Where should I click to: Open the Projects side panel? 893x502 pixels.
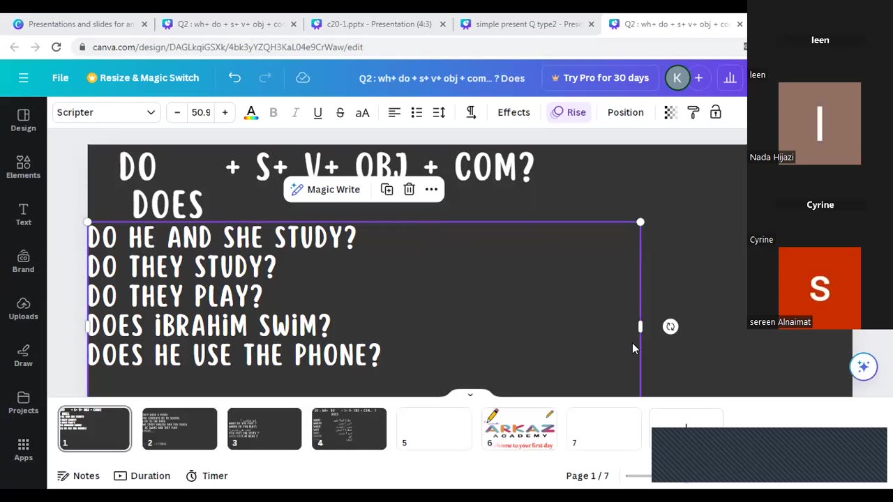coord(23,402)
